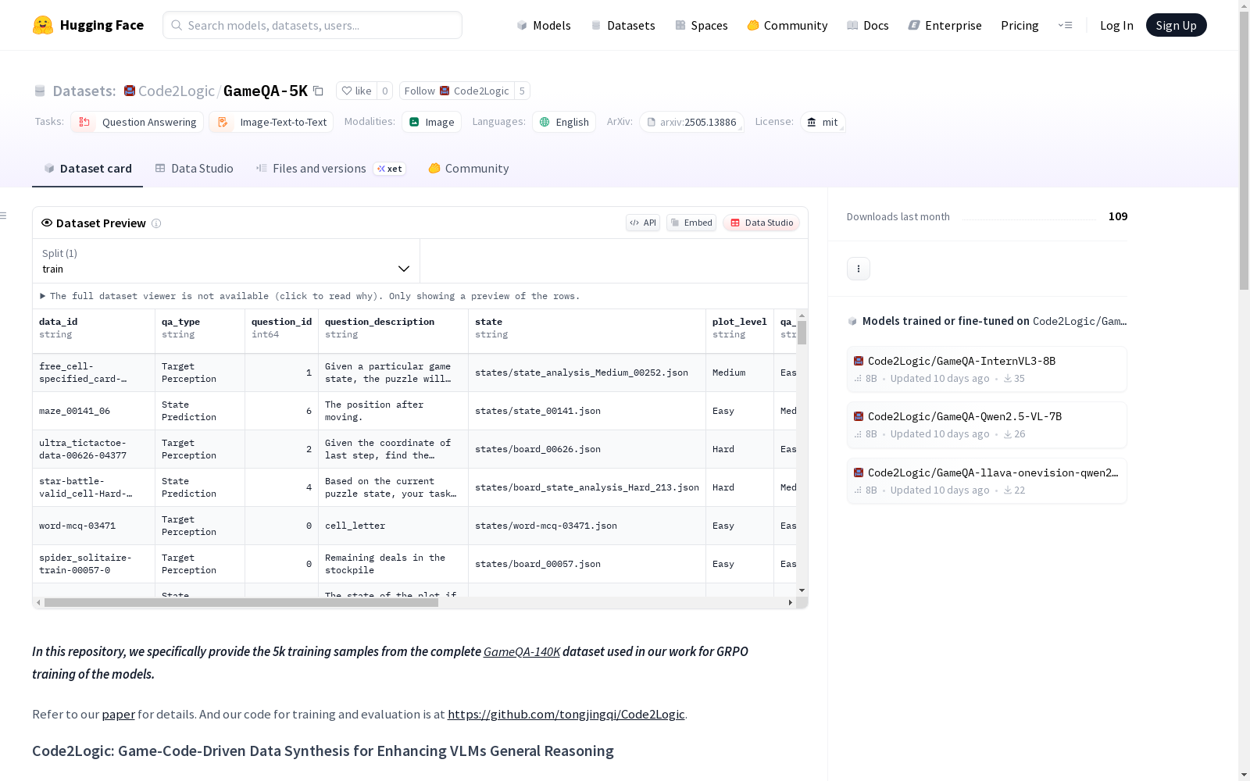Click the Sign Up button

pyautogui.click(x=1176, y=25)
